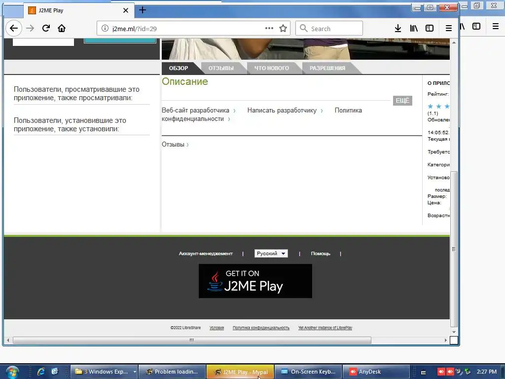
Task: Click the GET IT ON J2ME Play banner
Action: (255, 281)
